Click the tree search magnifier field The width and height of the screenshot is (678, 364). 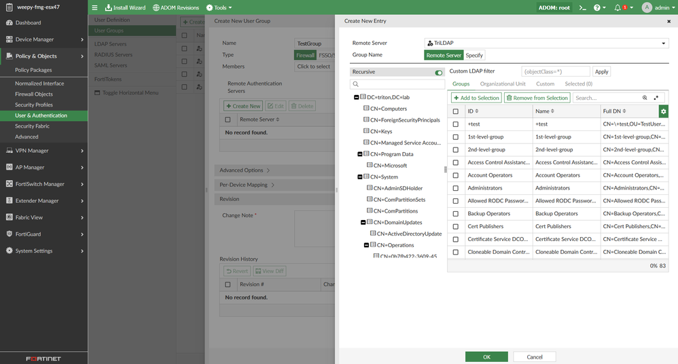(x=397, y=84)
